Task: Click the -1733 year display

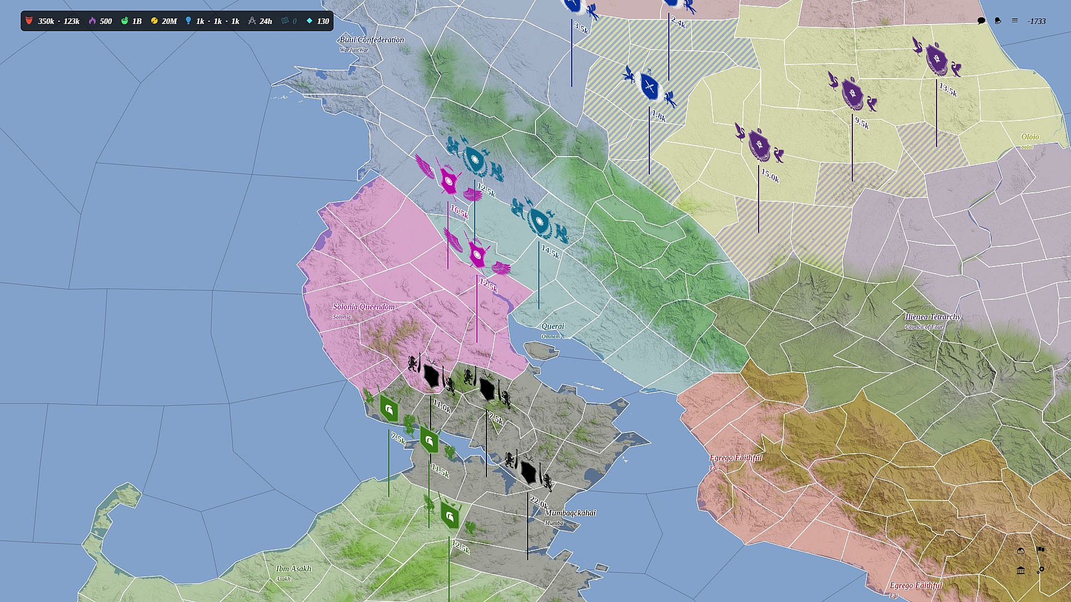Action: (x=1036, y=21)
